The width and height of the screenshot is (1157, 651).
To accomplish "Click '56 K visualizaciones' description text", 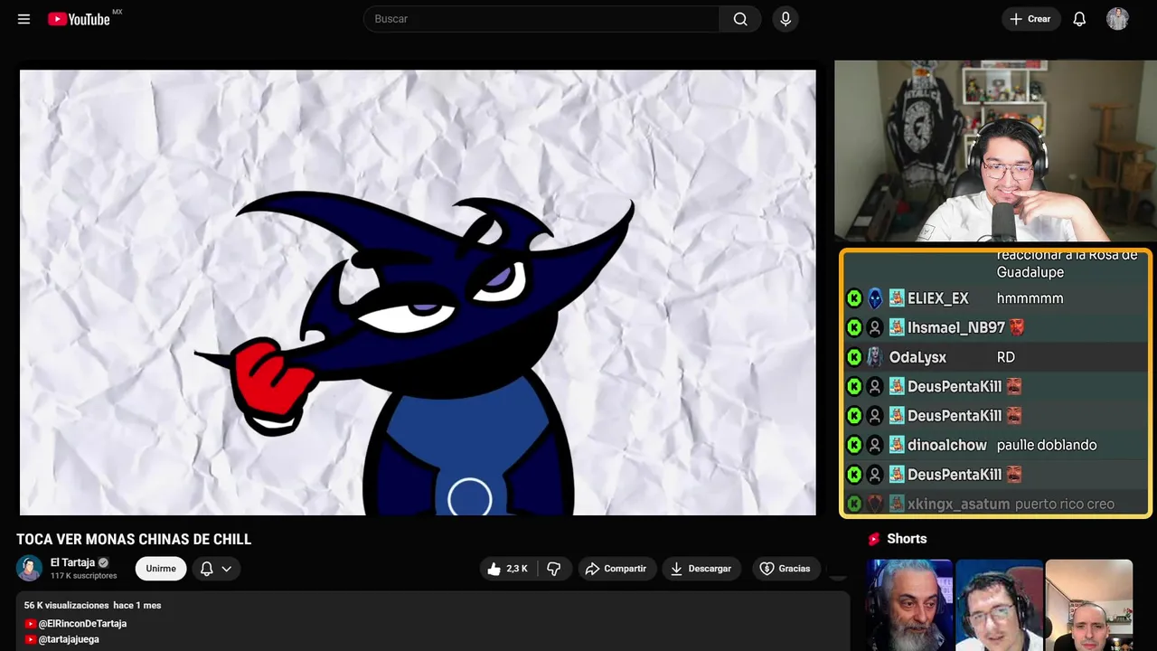I will tap(66, 605).
